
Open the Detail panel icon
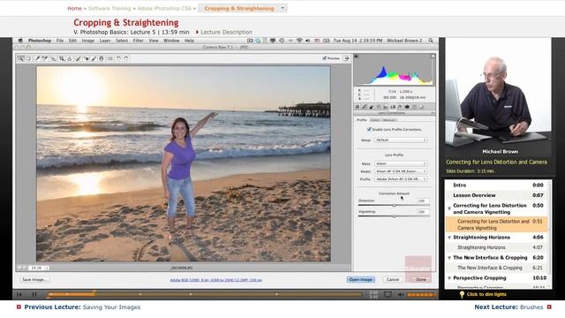tap(371, 107)
